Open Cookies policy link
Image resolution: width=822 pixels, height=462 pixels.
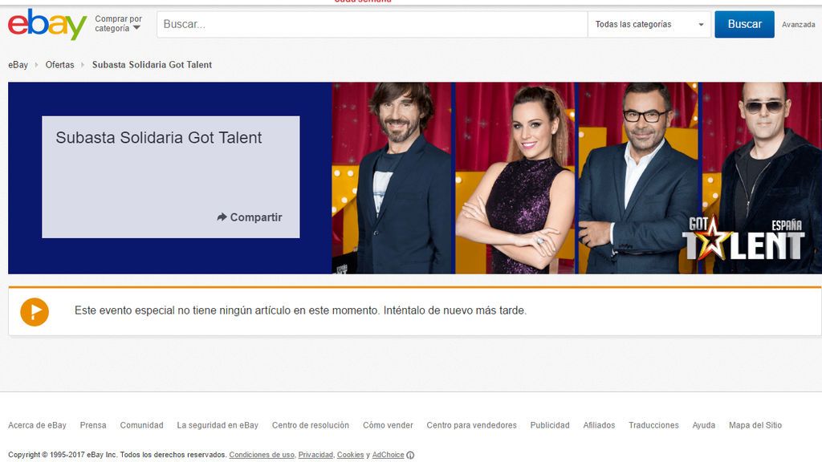tap(350, 455)
